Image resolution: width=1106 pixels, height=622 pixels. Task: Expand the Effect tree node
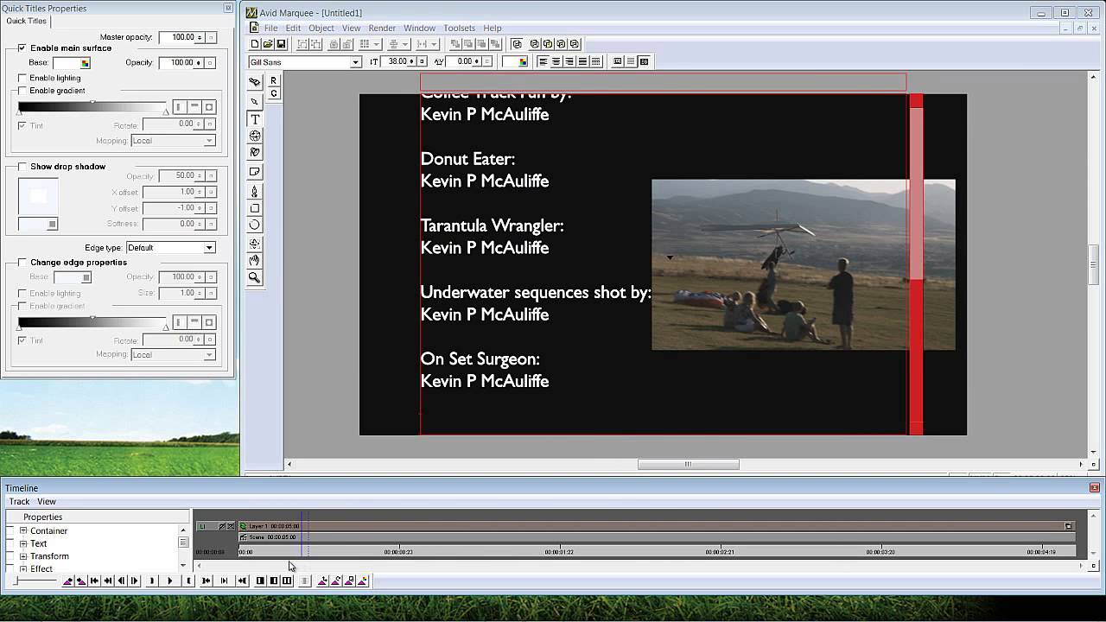[x=23, y=568]
